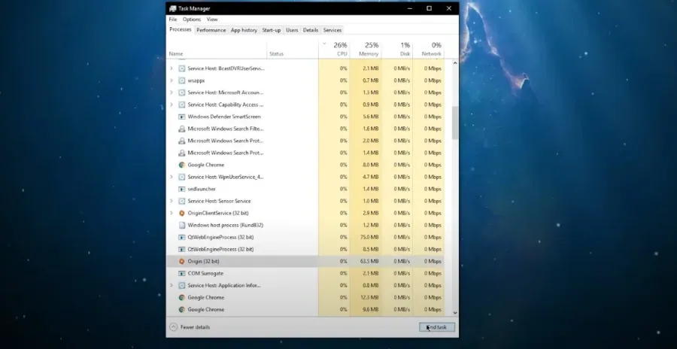The height and width of the screenshot is (349, 677).
Task: Select the Processes tab
Action: (x=181, y=29)
